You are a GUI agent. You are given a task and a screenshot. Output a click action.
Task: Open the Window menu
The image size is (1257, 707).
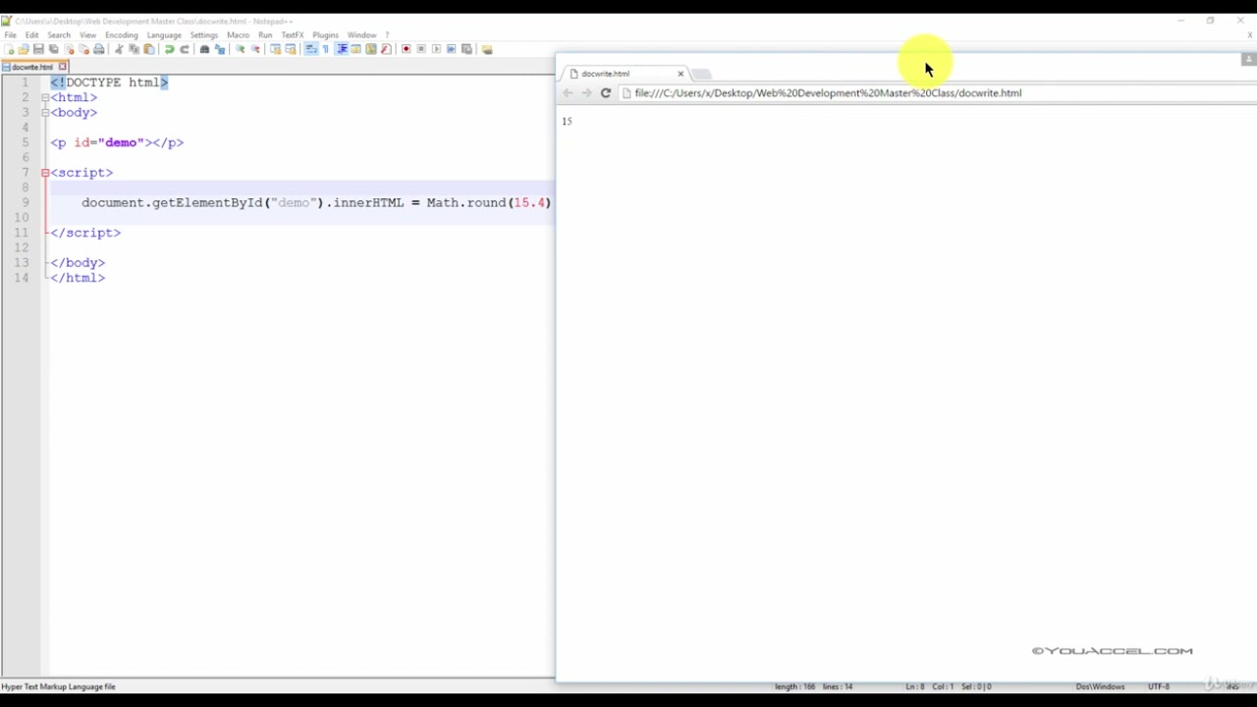coord(361,34)
